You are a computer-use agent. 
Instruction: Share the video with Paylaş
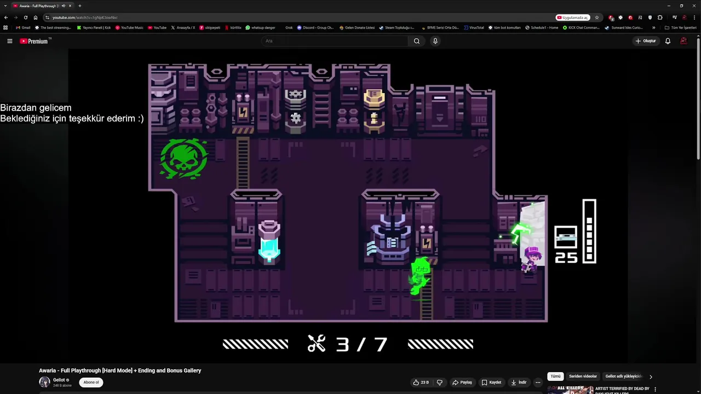tap(462, 383)
